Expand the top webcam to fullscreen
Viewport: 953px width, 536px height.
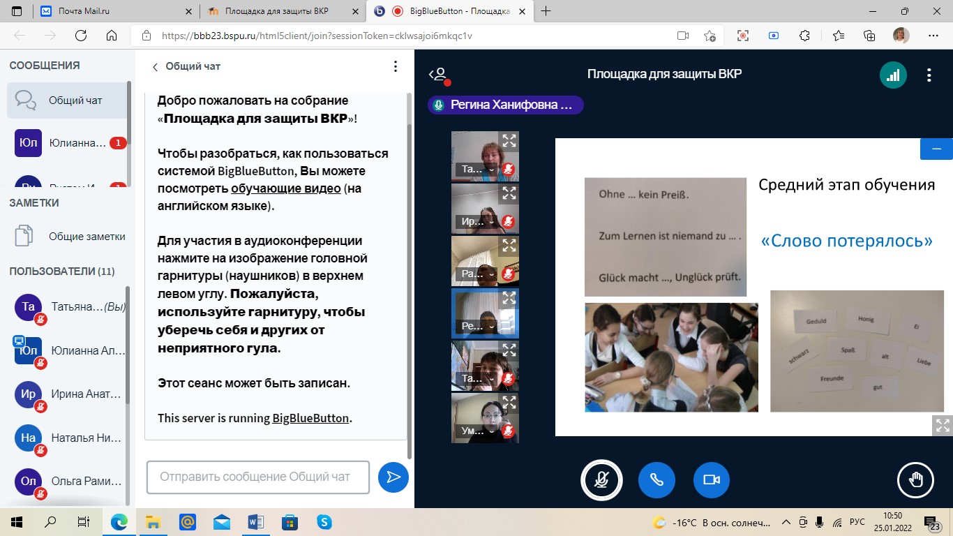[x=509, y=141]
